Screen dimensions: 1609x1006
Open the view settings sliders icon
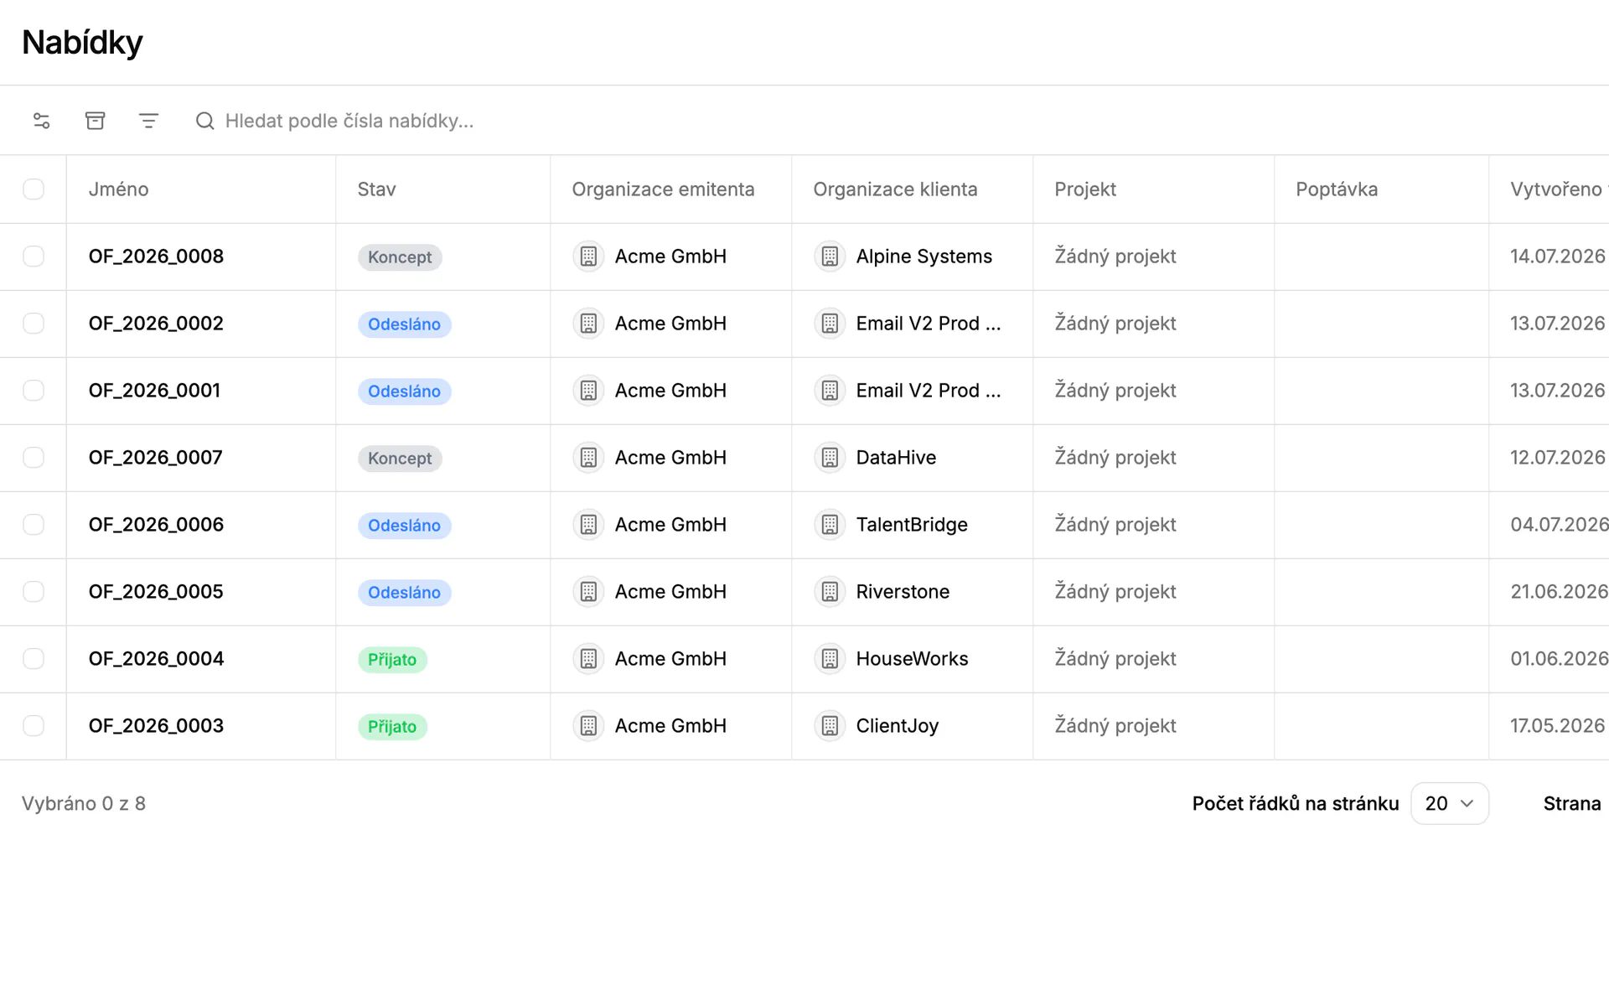(x=41, y=121)
